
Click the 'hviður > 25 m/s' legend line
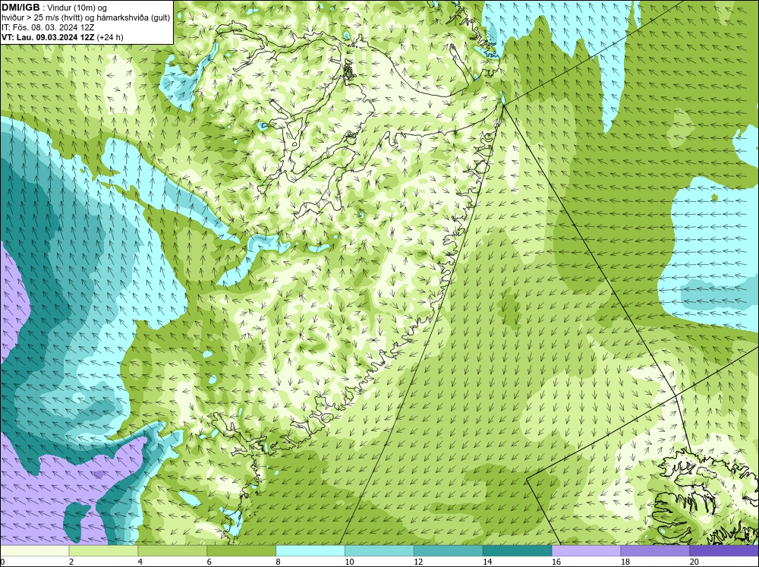(86, 17)
